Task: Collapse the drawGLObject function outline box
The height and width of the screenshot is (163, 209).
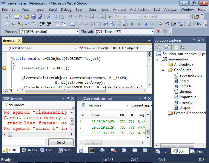Action: 11,59
